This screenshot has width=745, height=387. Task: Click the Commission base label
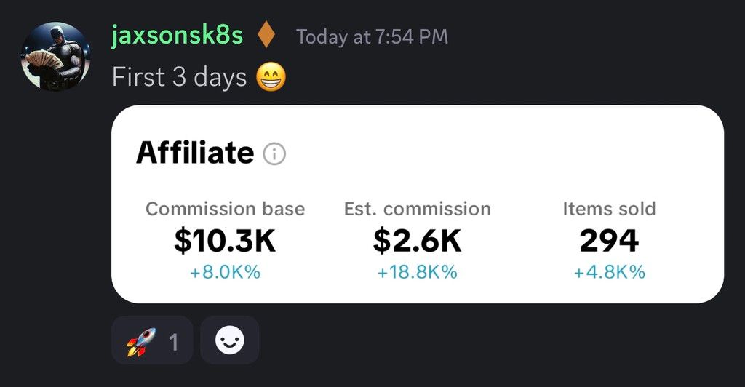pyautogui.click(x=225, y=209)
